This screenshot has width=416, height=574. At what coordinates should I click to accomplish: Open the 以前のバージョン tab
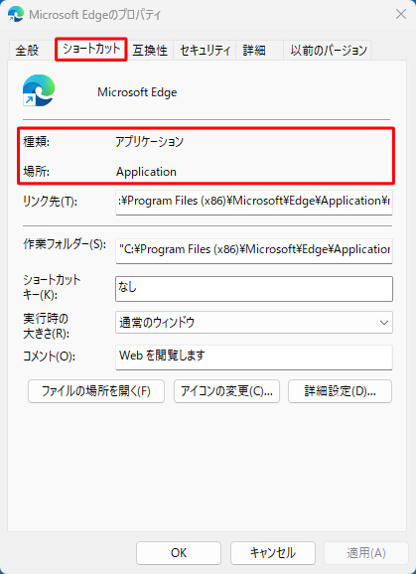tap(329, 51)
